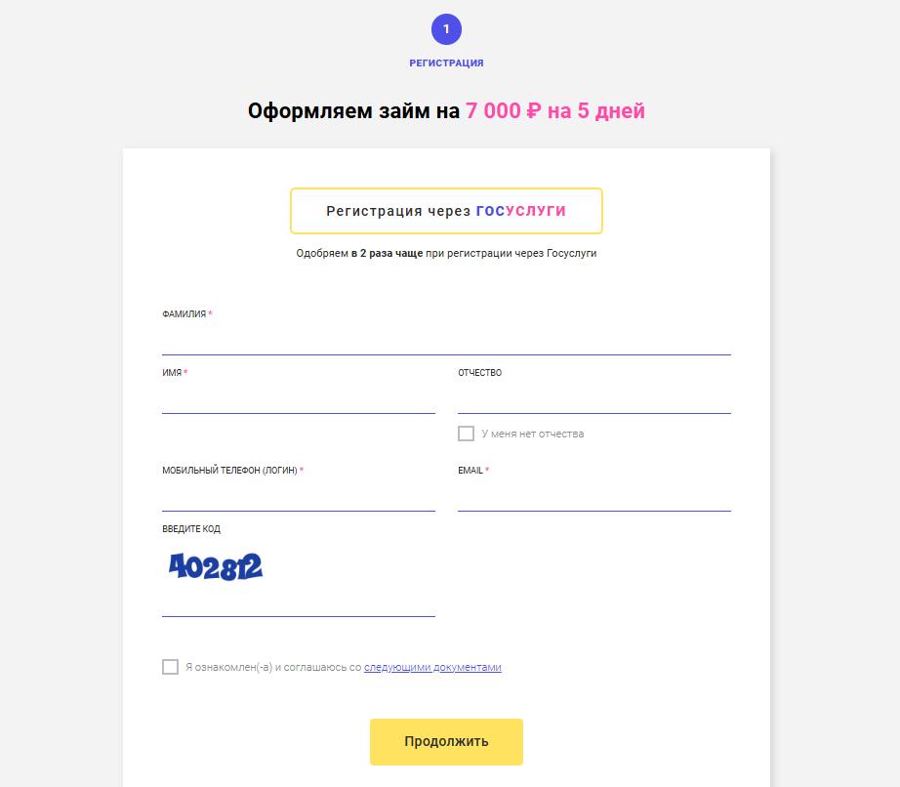Click the 'Введите код' label
Image resolution: width=900 pixels, height=787 pixels.
coord(191,528)
